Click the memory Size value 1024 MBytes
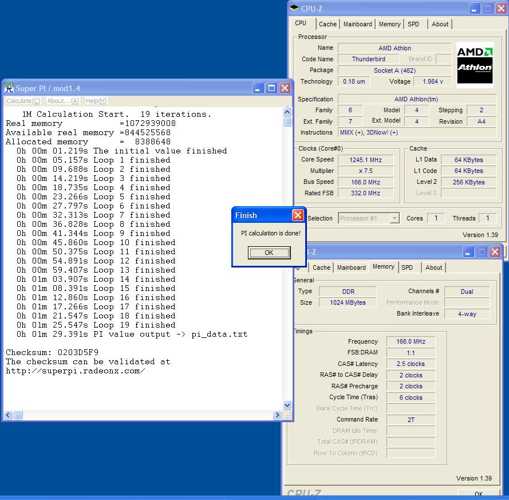This screenshot has width=509, height=500. (348, 302)
